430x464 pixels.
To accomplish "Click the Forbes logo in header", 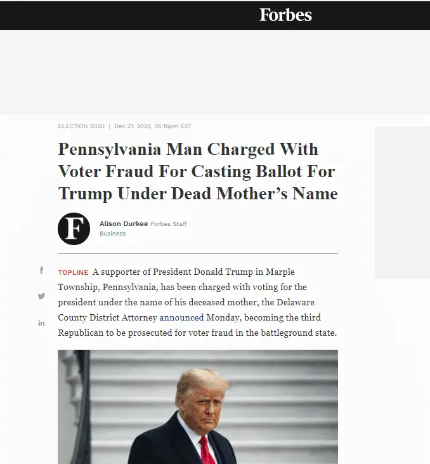I will point(285,15).
